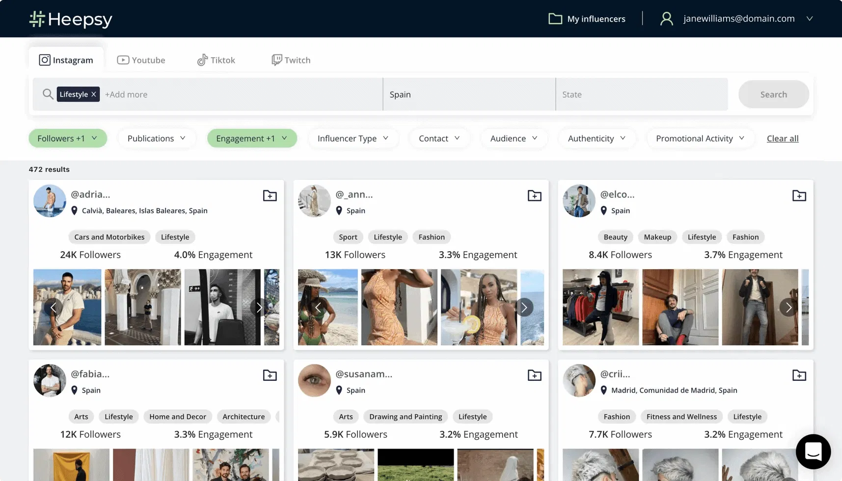Click the Home and Decor tag

(178, 417)
